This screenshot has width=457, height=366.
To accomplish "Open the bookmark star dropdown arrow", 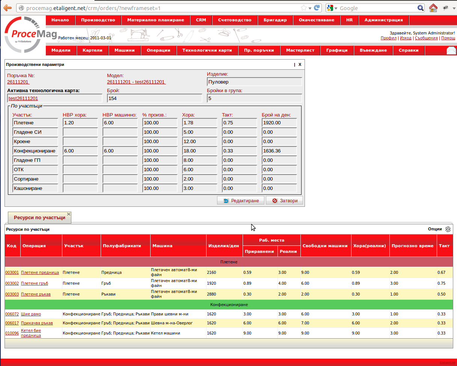I will click(310, 8).
